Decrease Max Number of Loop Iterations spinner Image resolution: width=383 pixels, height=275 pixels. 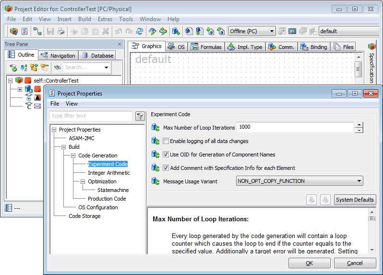[359, 130]
